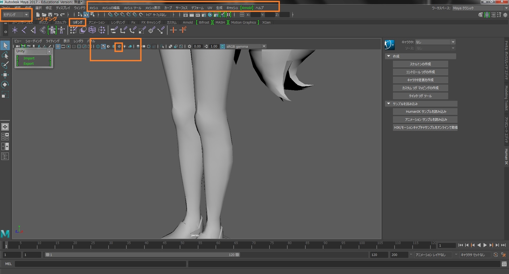Open the Shading viewport panel menu
Screen dimensions: 509x274
(34, 41)
